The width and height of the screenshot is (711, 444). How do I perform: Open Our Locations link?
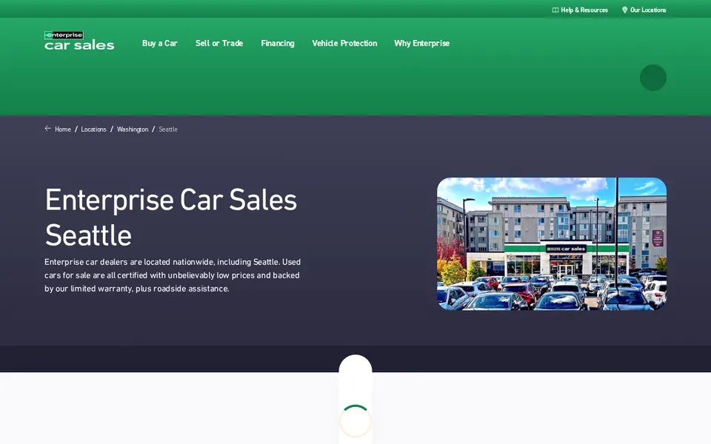[644, 10]
